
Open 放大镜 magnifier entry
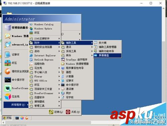108,43
